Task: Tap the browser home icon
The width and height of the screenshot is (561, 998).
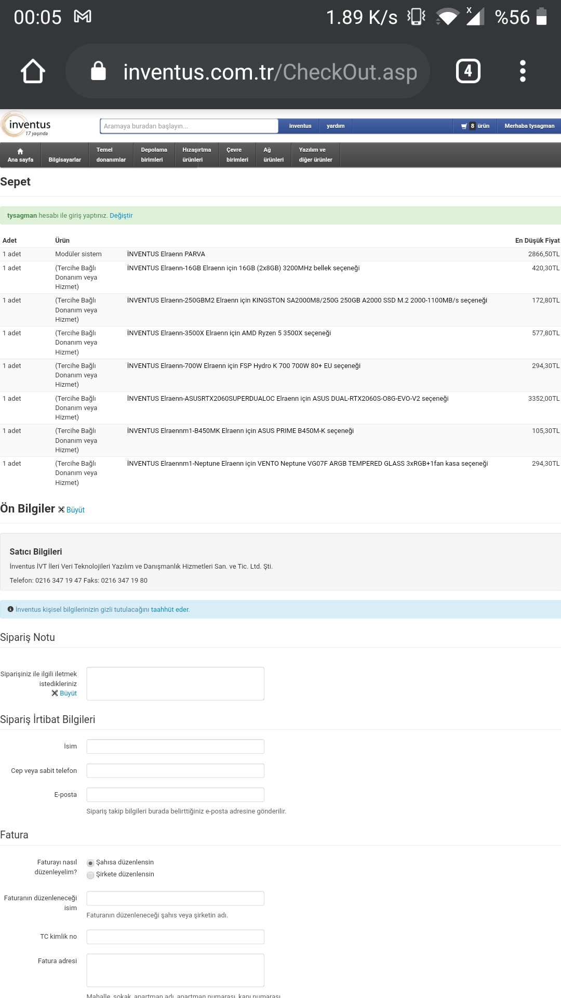Action: (33, 71)
